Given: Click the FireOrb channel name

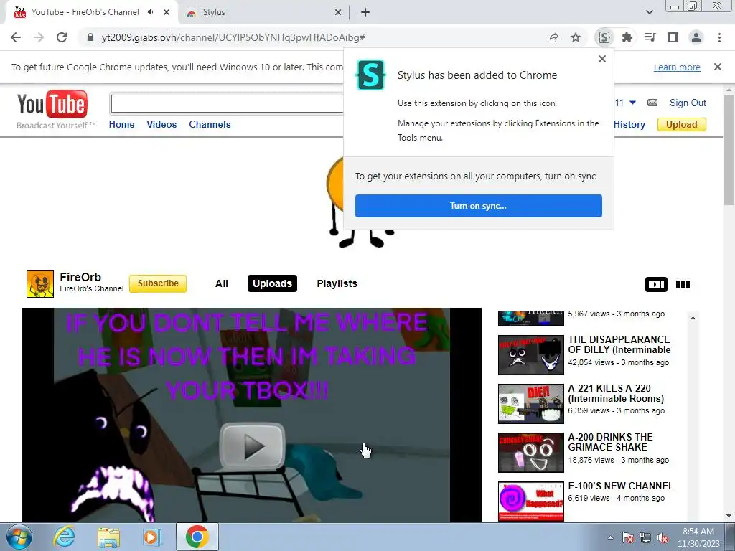Looking at the screenshot, I should click(80, 277).
